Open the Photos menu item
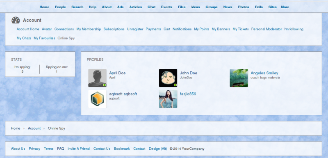 (x=244, y=7)
